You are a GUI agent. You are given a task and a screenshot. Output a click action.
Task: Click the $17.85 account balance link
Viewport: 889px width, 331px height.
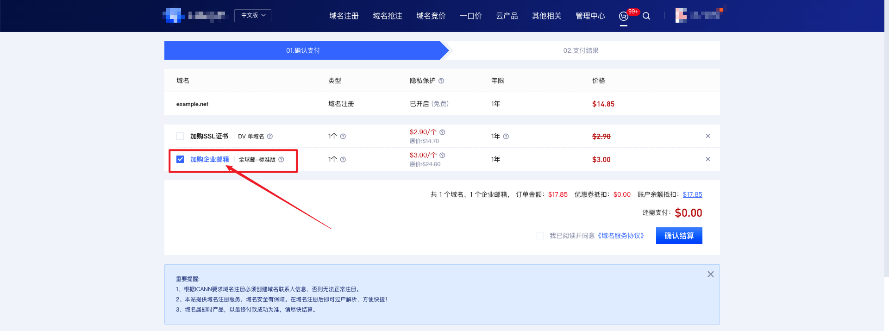point(692,194)
